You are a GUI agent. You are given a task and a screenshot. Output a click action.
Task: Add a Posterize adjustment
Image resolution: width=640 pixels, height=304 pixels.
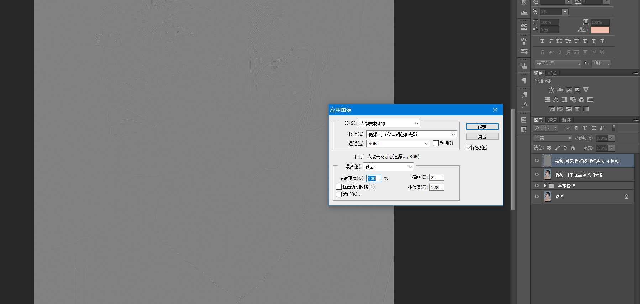coord(560,109)
